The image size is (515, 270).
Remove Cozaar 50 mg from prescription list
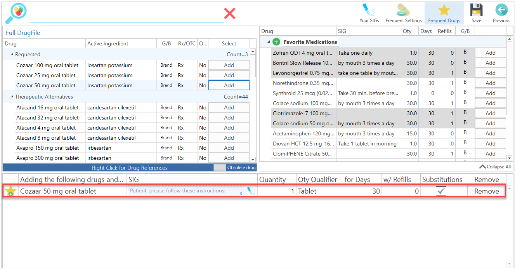click(487, 191)
